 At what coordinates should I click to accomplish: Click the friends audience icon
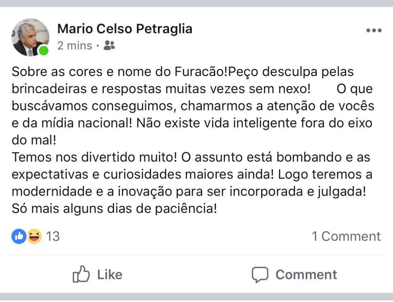pyautogui.click(x=109, y=46)
